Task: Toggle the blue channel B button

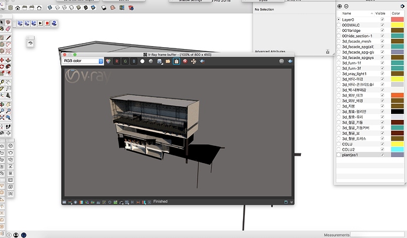Action: 134,61
